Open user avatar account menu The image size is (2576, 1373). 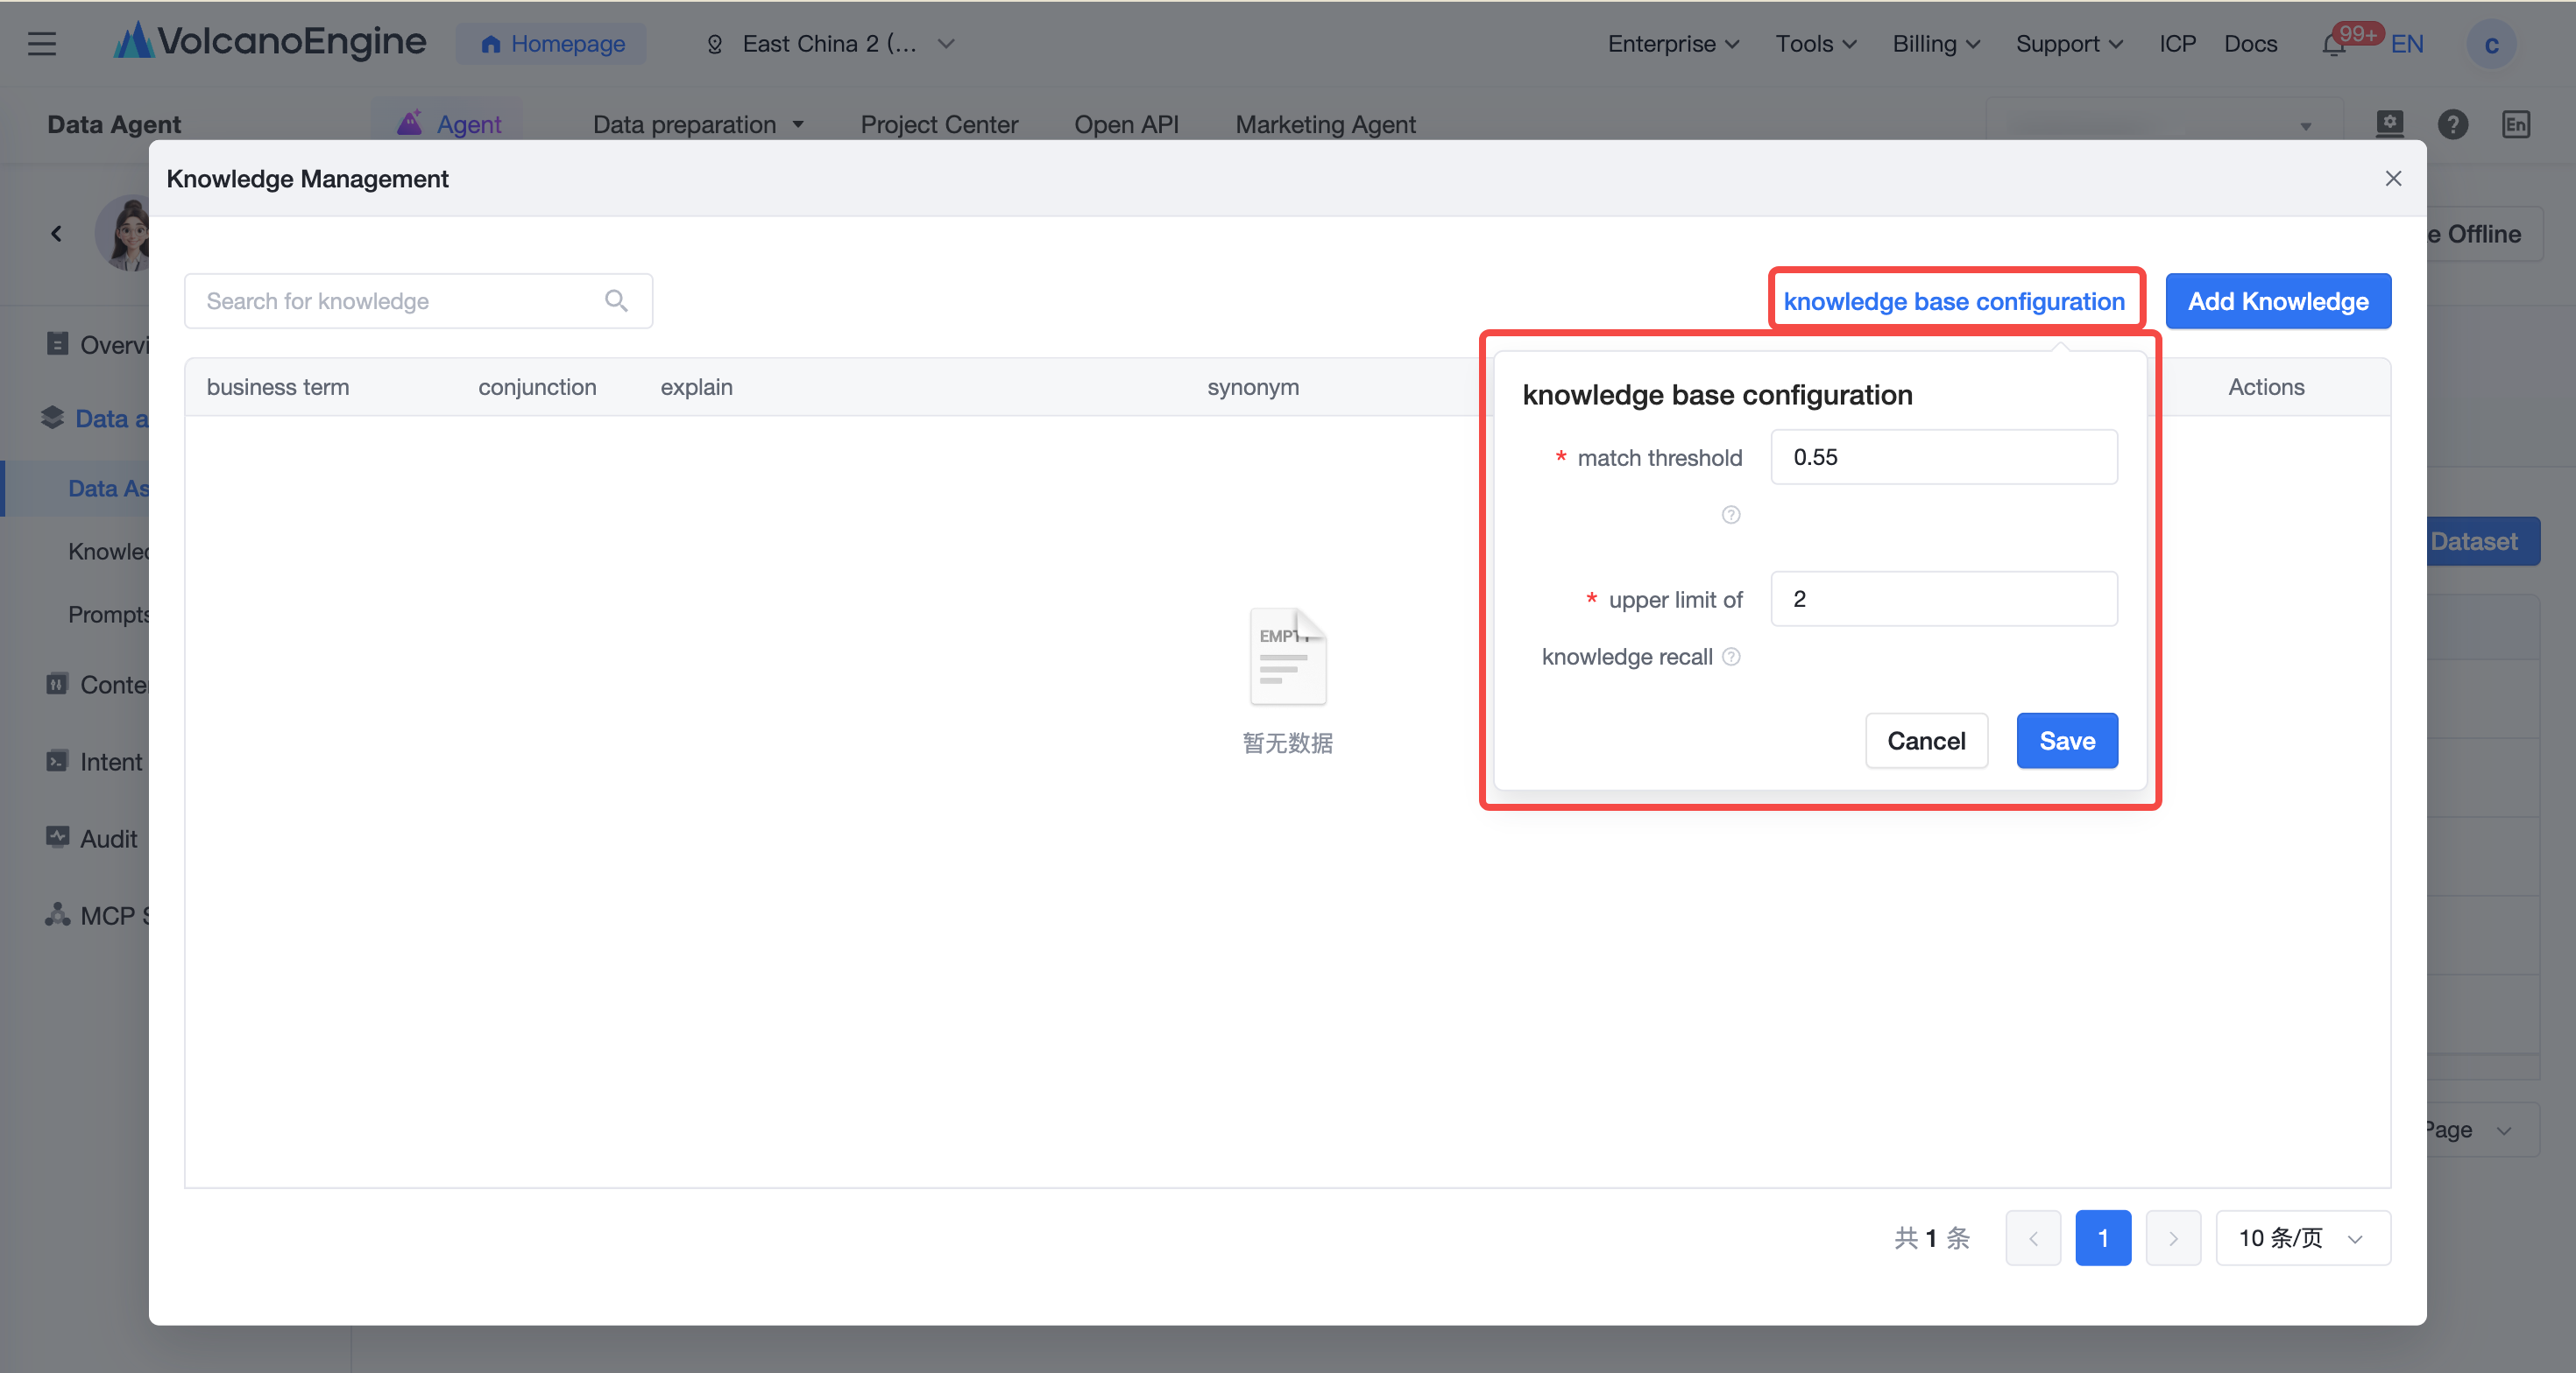tap(2491, 45)
